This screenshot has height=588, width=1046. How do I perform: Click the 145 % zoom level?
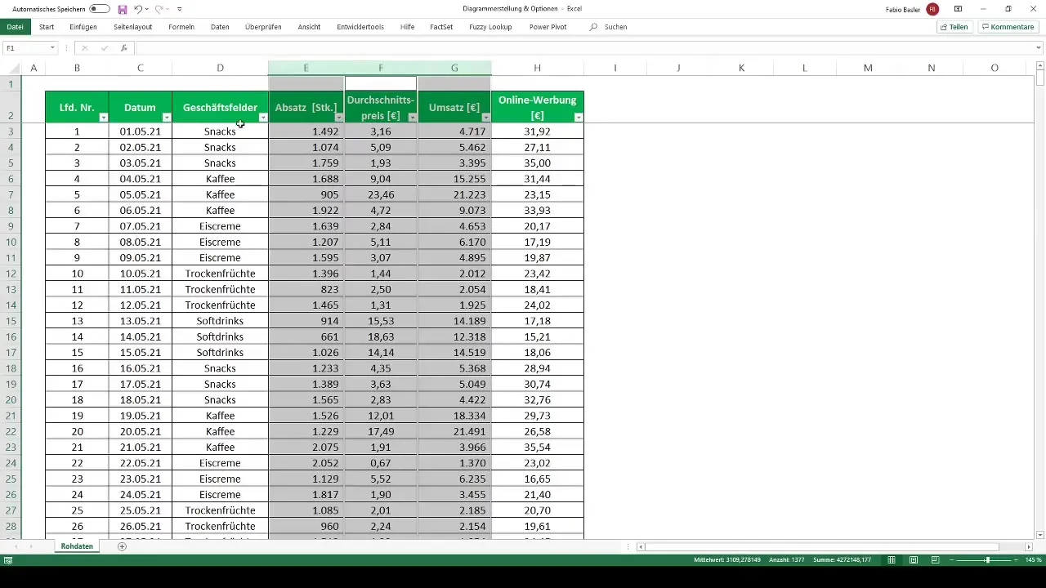point(1034,560)
